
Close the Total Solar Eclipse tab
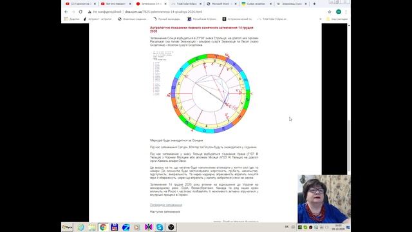[x=200, y=4]
